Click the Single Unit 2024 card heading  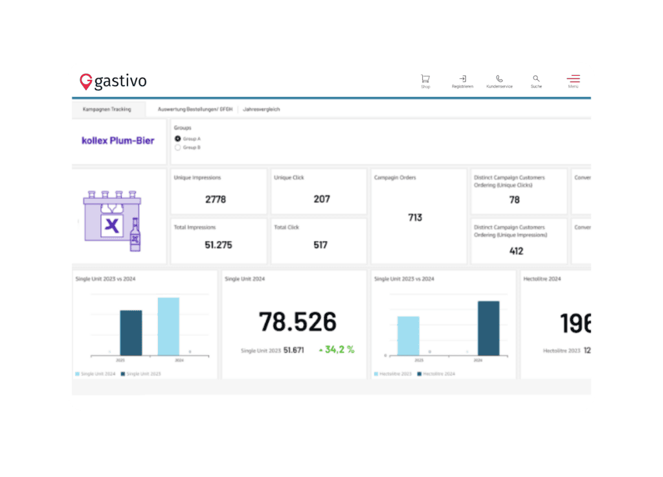(x=245, y=279)
